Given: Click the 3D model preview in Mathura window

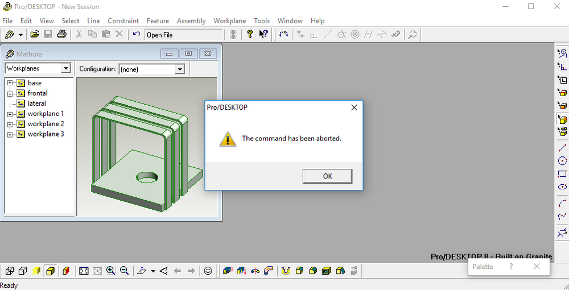Looking at the screenshot, I should coord(147,147).
